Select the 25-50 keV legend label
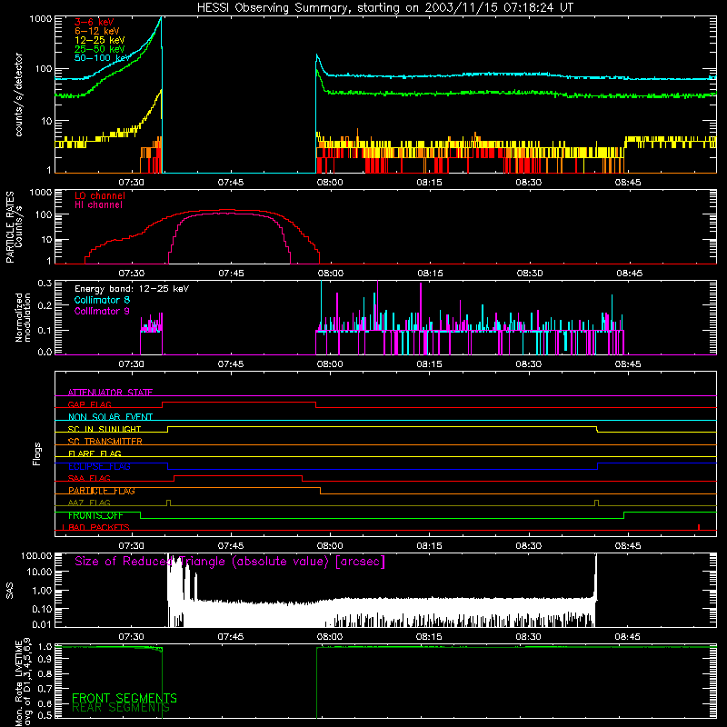Image resolution: width=727 pixels, height=727 pixels. coord(100,49)
